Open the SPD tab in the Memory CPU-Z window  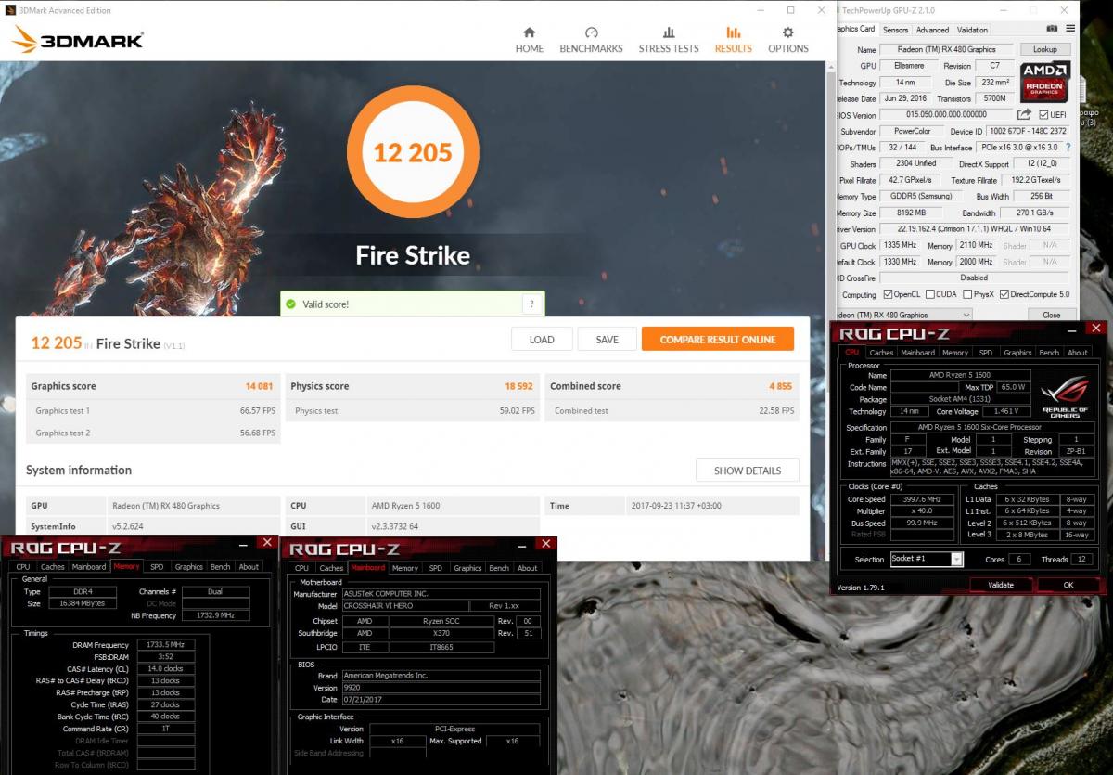coord(157,567)
